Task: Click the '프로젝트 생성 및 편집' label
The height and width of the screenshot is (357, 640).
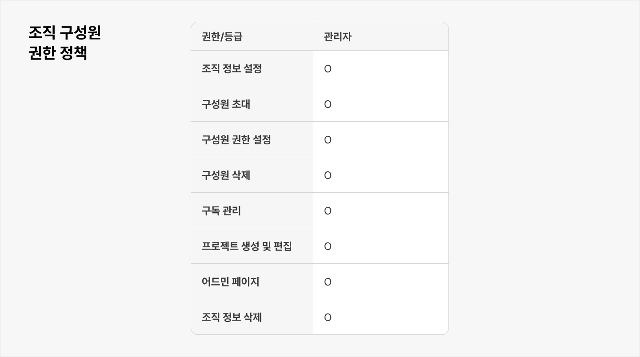Action: coord(247,246)
